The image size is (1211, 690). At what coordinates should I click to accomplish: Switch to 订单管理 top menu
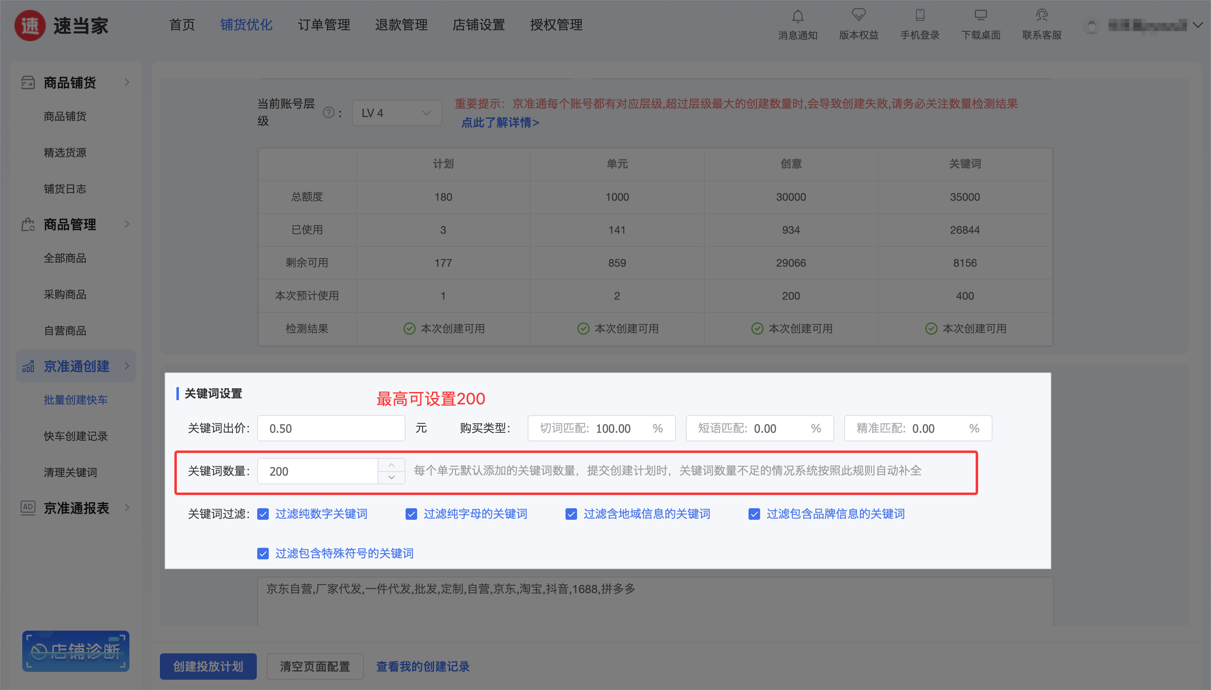(x=324, y=25)
